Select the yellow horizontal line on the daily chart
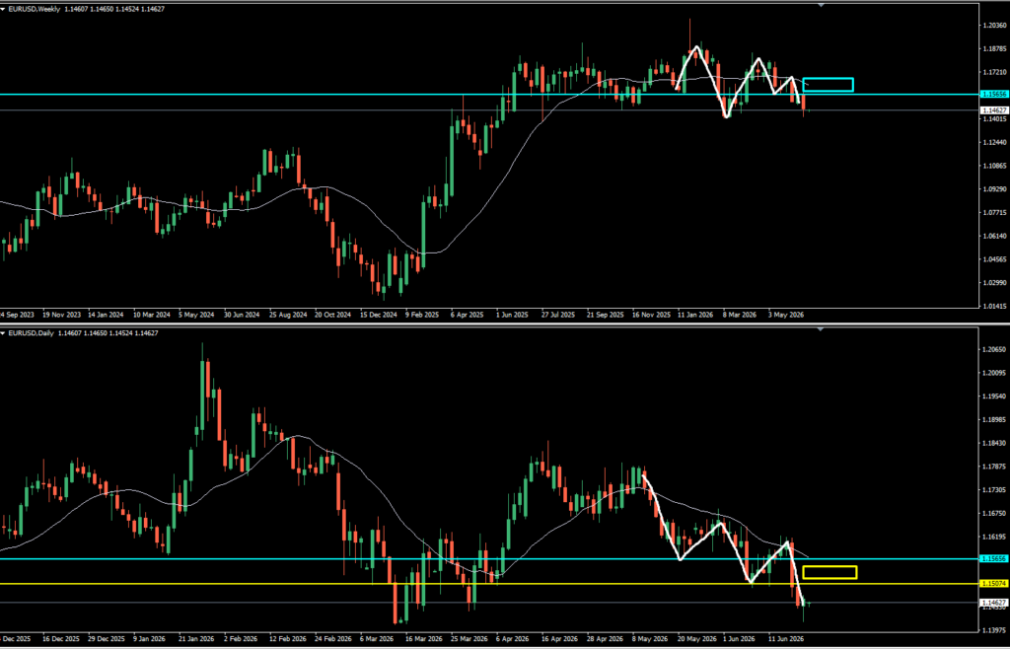Image resolution: width=1010 pixels, height=649 pixels. tap(489, 583)
